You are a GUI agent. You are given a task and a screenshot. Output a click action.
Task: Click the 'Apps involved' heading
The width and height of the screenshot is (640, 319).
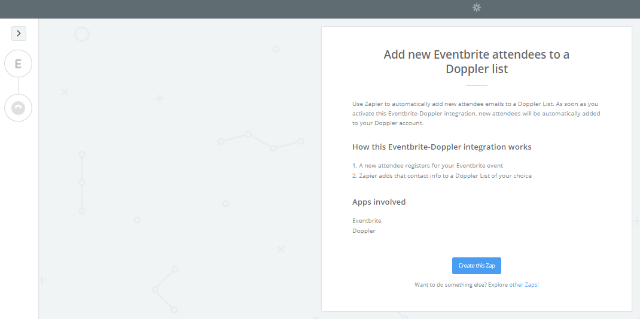(379, 202)
